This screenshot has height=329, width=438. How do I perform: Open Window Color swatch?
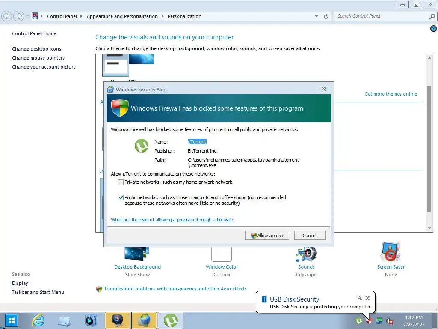(x=222, y=254)
